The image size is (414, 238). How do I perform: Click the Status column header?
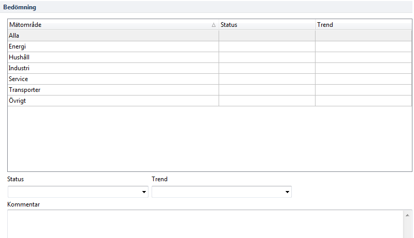(x=267, y=25)
